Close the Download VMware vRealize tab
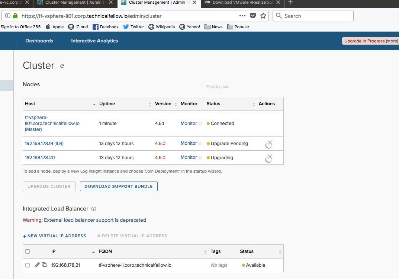399x279 pixels. tap(278, 2)
